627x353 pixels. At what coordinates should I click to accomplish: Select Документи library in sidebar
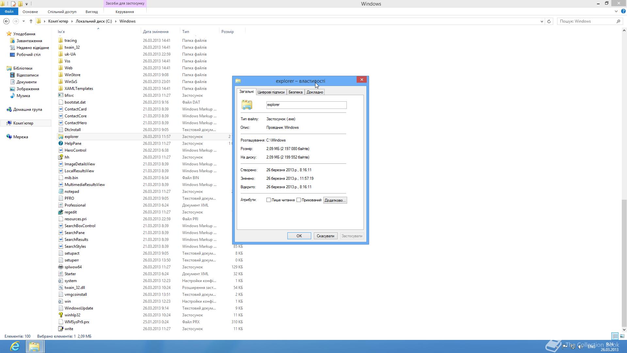pyautogui.click(x=26, y=82)
